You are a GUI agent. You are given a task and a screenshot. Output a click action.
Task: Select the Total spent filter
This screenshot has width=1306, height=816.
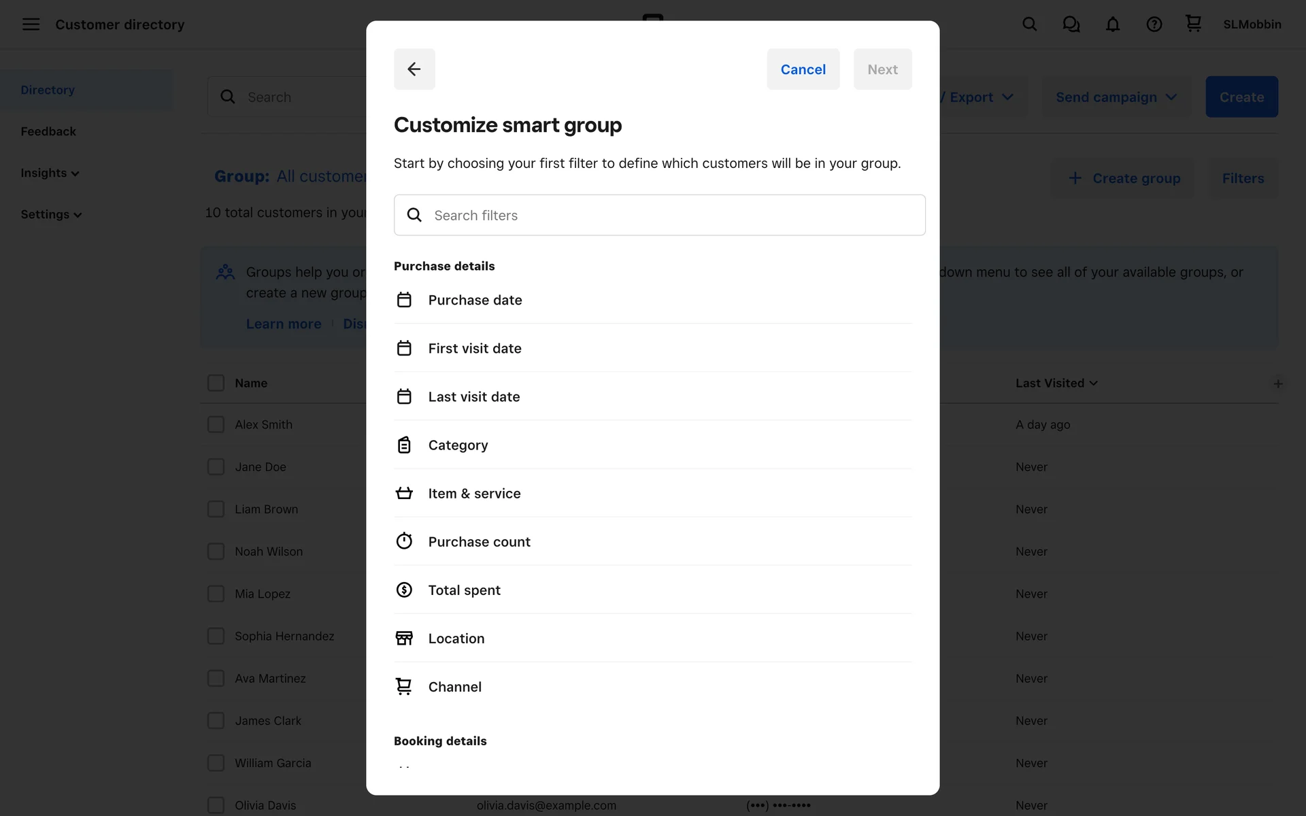click(x=465, y=590)
